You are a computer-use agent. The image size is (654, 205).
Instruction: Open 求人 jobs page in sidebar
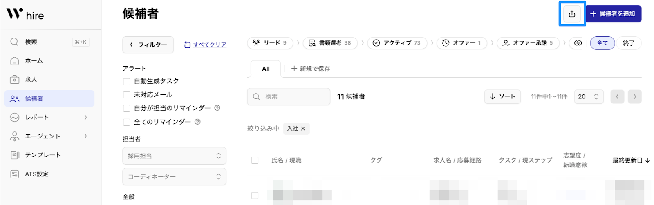click(31, 80)
